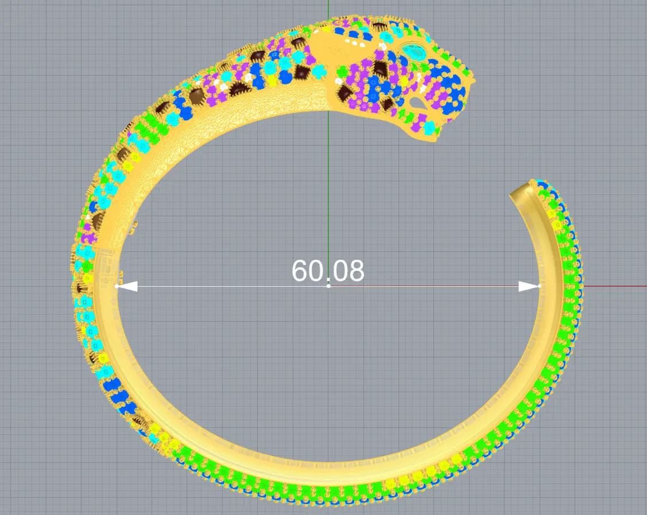Click the 60.08 dimension text
Screen dimensions: 647x515
coord(328,271)
